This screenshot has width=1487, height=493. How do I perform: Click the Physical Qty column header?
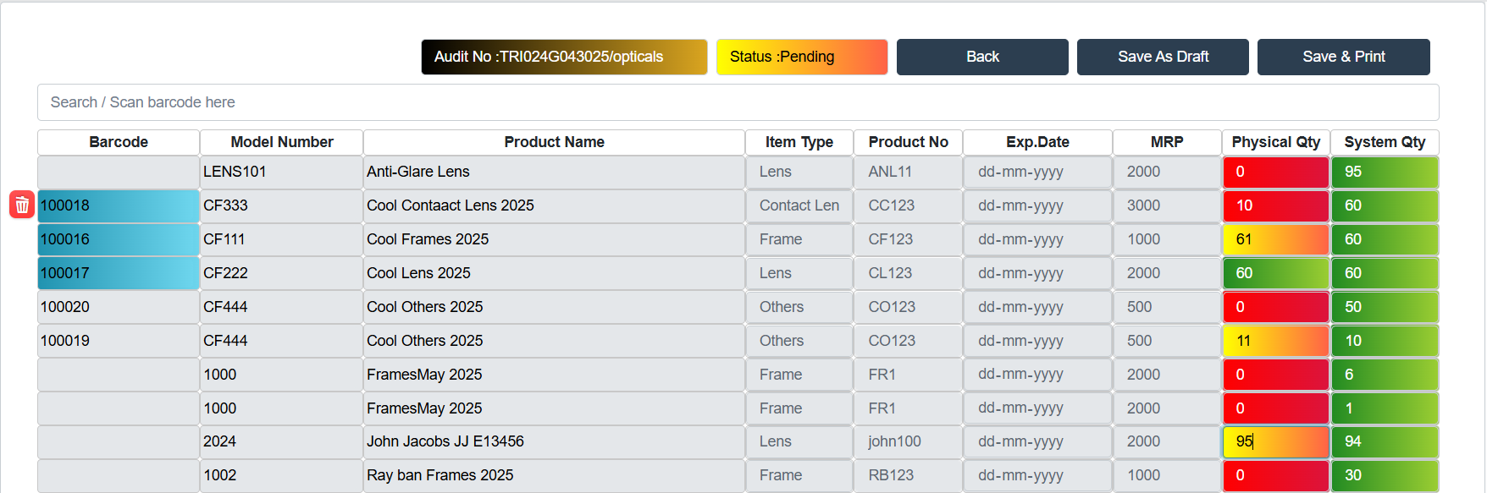pyautogui.click(x=1275, y=142)
